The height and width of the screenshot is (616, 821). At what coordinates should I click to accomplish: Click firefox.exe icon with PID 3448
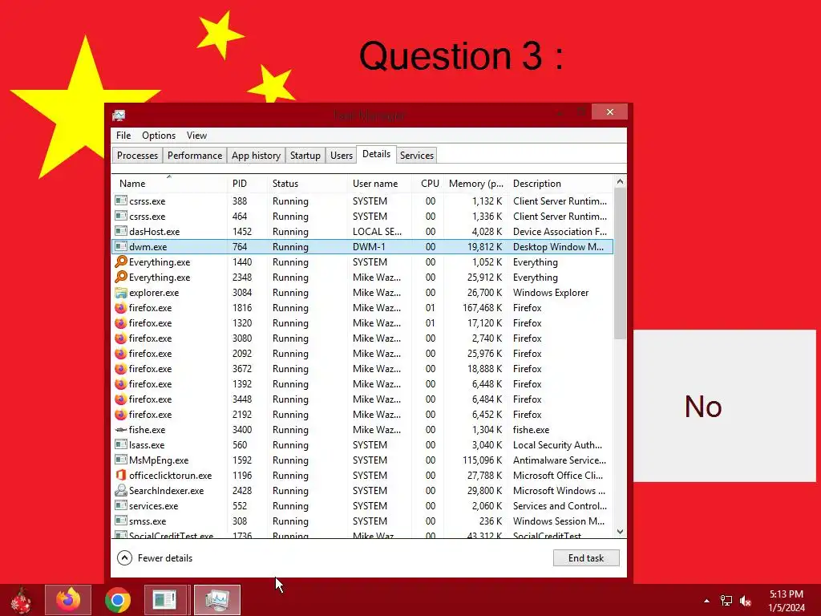coord(121,399)
